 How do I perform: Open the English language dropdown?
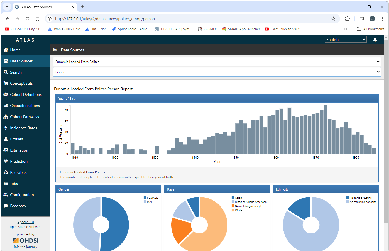pyautogui.click(x=346, y=40)
